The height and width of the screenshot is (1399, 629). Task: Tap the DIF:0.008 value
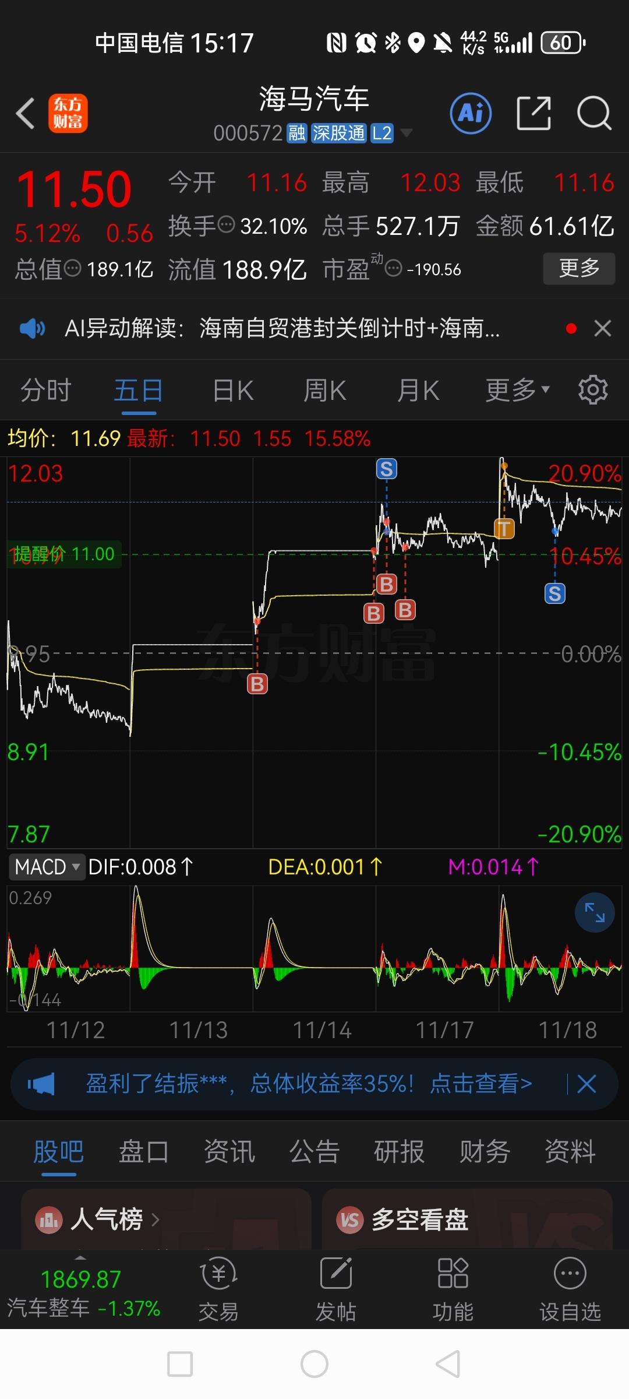(x=140, y=867)
